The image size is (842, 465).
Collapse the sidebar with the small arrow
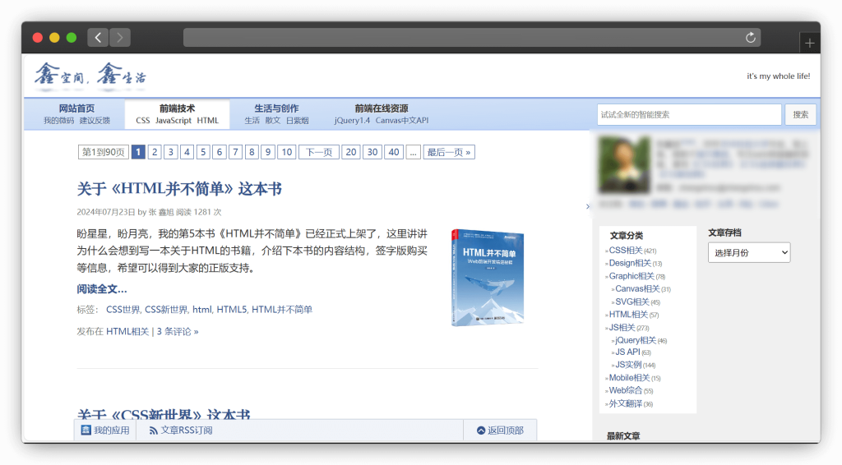[x=587, y=206]
